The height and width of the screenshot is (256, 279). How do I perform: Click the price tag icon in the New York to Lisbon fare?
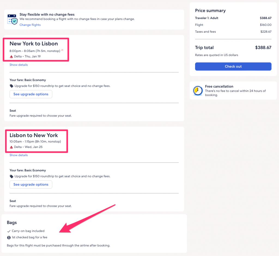(11, 86)
